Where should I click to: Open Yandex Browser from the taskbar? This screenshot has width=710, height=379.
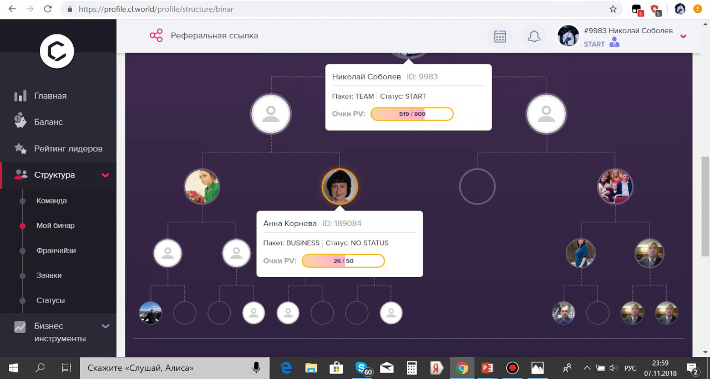click(x=437, y=367)
